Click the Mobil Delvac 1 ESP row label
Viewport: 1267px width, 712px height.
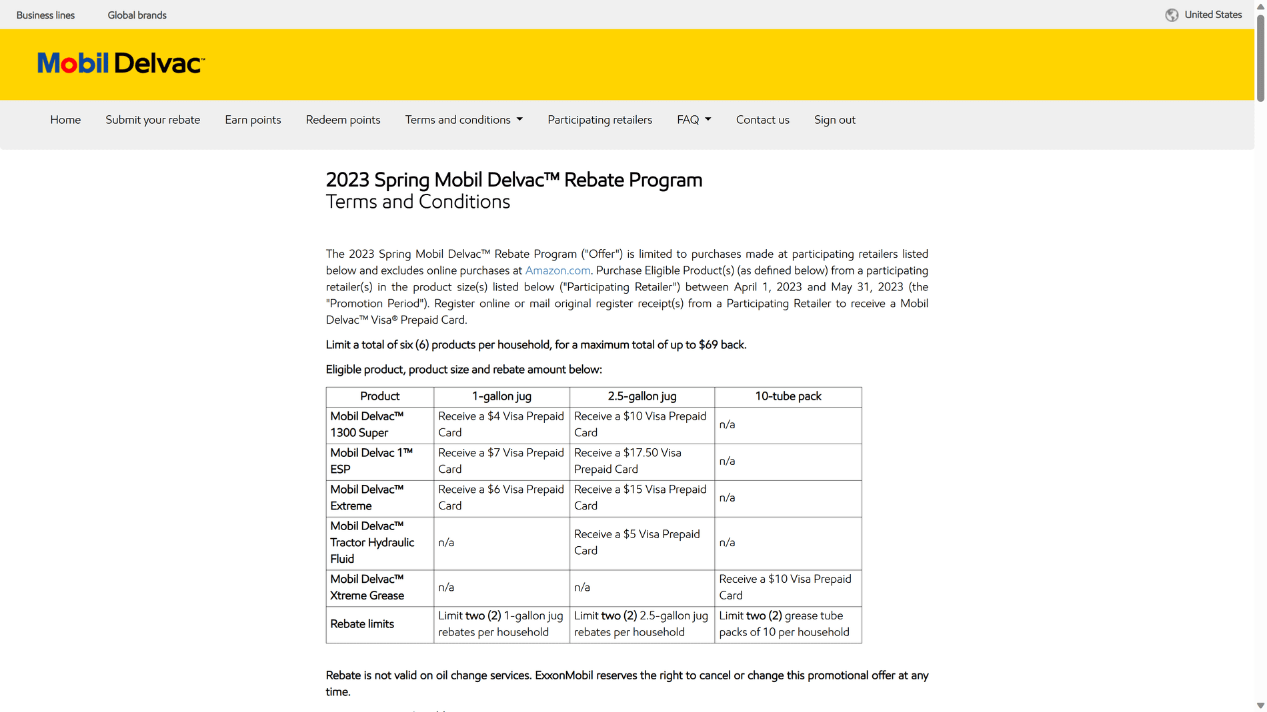pos(379,462)
